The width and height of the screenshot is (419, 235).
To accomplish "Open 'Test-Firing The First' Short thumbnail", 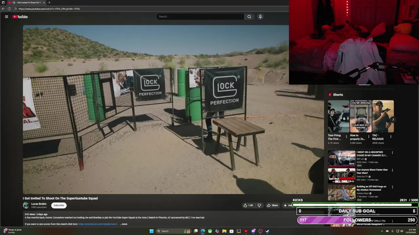I will (x=338, y=116).
